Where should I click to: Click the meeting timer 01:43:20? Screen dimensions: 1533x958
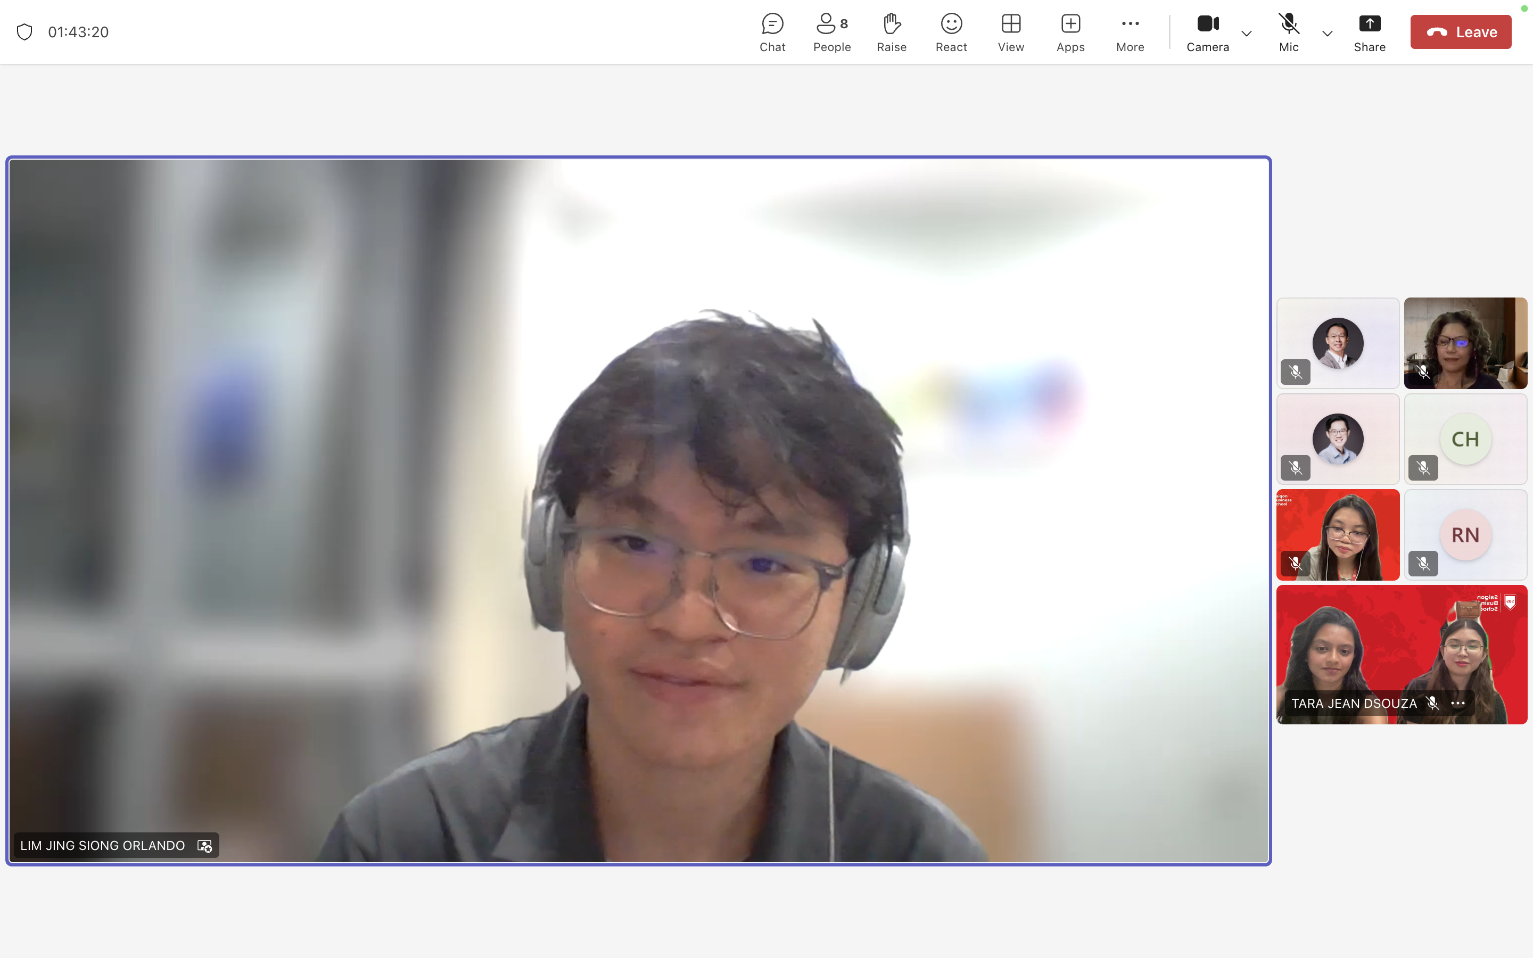[79, 32]
